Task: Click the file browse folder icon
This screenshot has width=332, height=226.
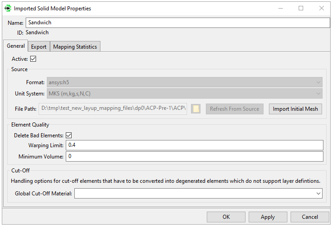Action: pyautogui.click(x=196, y=109)
